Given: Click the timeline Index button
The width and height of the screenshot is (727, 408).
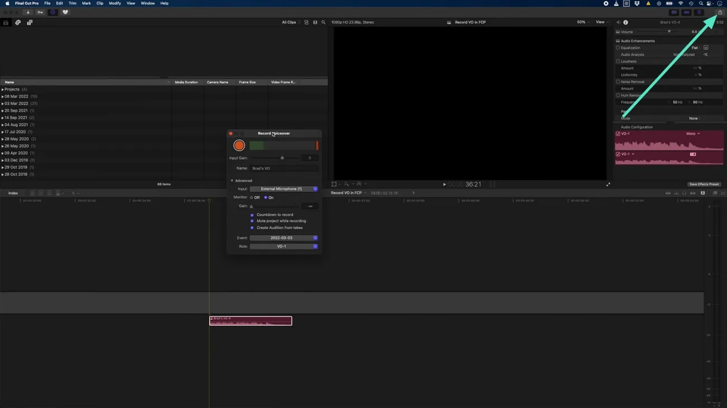Looking at the screenshot, I should pyautogui.click(x=13, y=193).
